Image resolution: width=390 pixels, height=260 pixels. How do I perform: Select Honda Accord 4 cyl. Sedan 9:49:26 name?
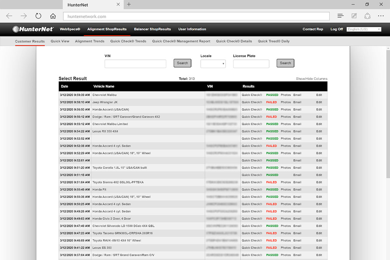111,211
